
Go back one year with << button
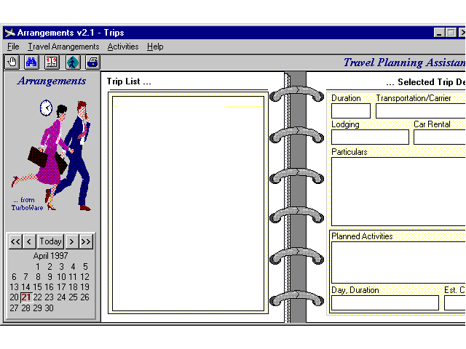(x=15, y=241)
